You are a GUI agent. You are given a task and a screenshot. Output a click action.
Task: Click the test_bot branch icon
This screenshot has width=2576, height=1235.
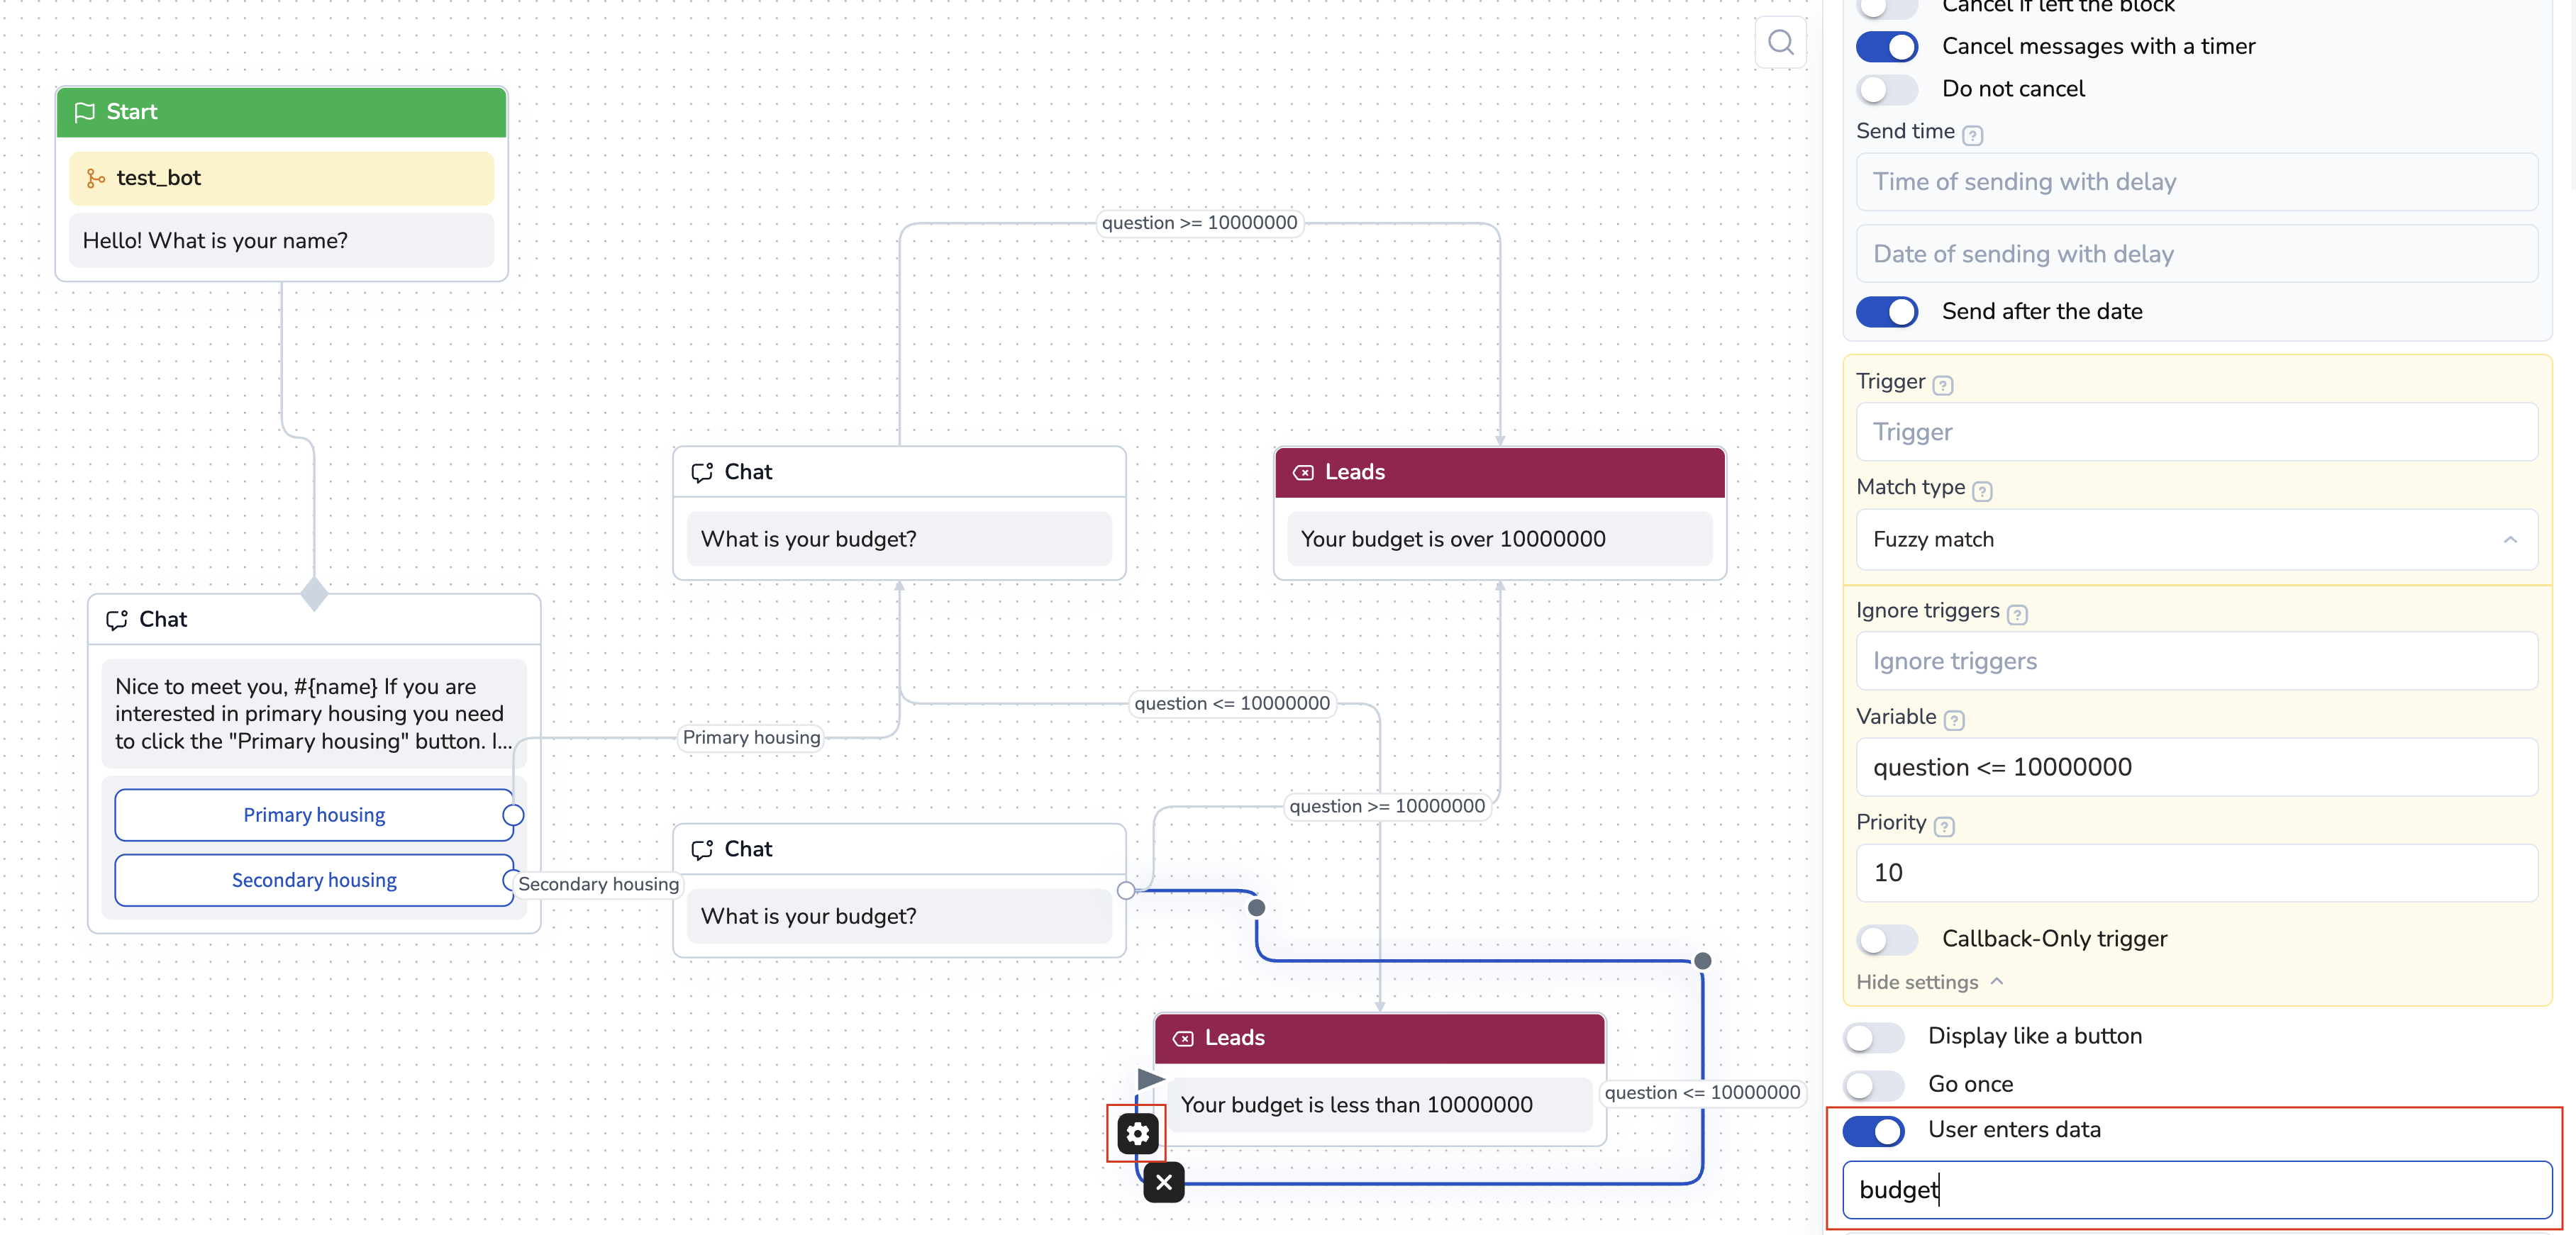(x=96, y=178)
